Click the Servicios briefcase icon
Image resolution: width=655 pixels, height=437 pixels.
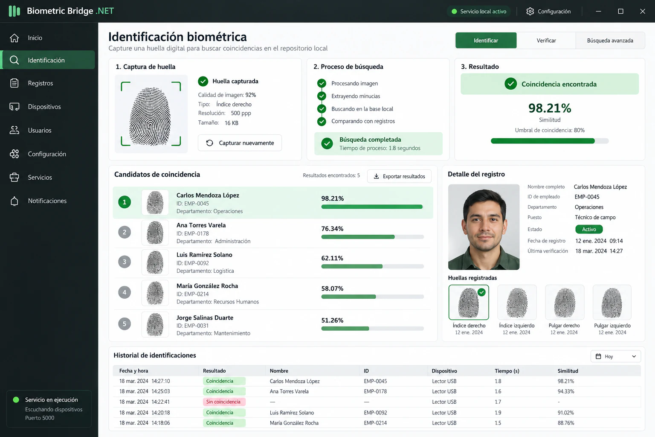[14, 177]
